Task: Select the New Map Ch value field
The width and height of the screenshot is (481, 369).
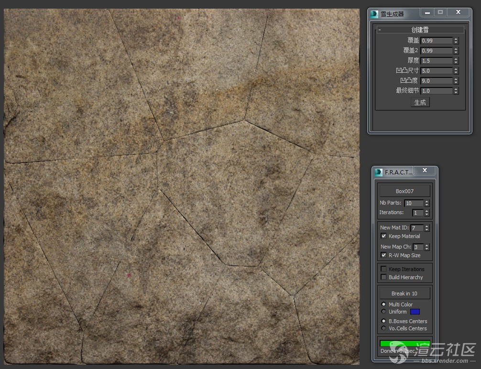Action: click(x=418, y=247)
